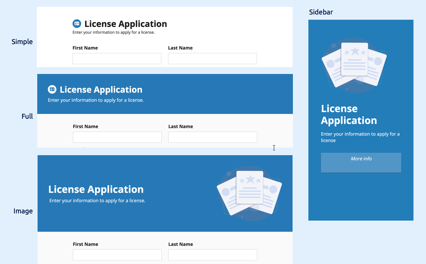
Task: Select the Full layout label
Action: pyautogui.click(x=27, y=116)
